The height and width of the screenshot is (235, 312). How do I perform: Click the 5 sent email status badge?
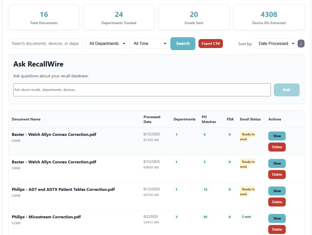[x=246, y=217]
